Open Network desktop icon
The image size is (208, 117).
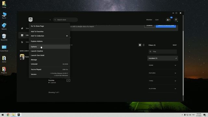pos(4,26)
